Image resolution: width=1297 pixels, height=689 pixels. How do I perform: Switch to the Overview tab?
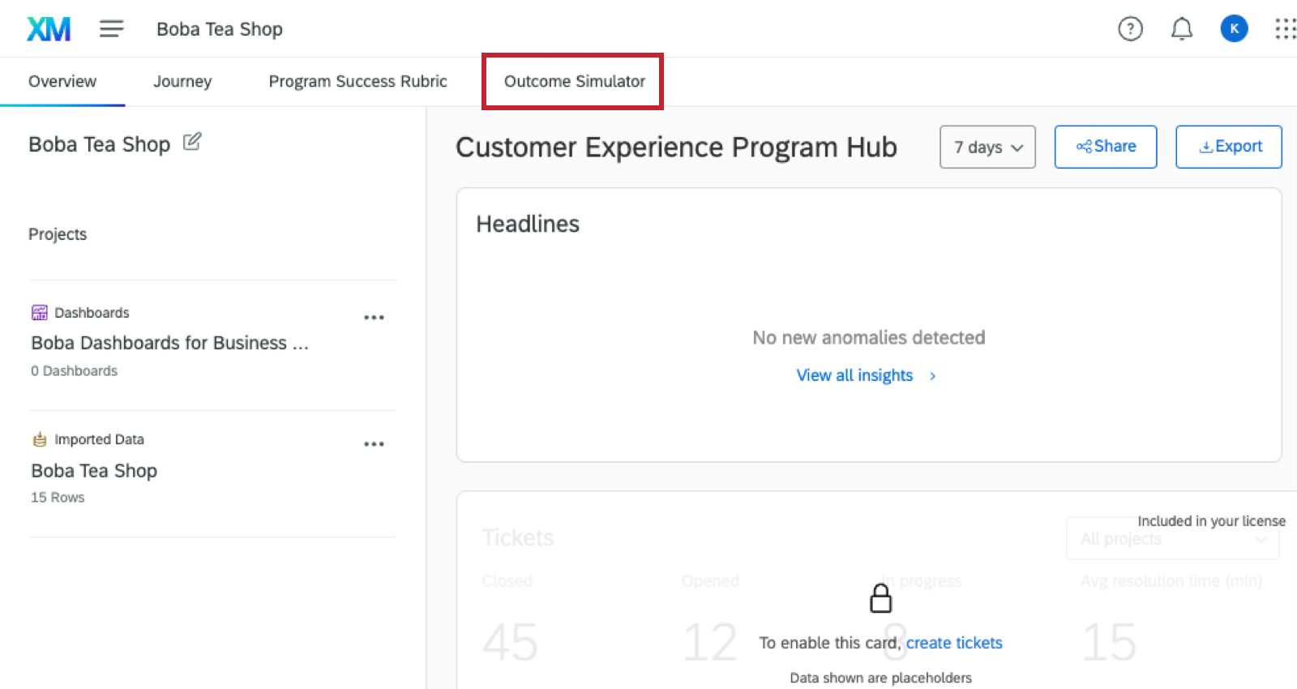click(x=62, y=81)
